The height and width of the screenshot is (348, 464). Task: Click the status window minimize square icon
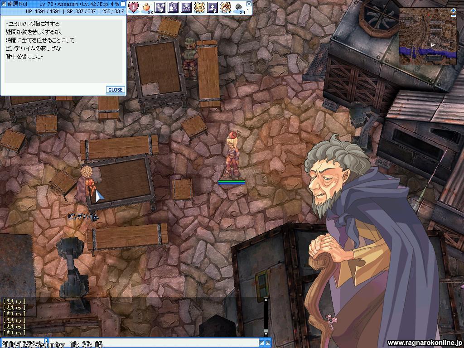click(4, 4)
